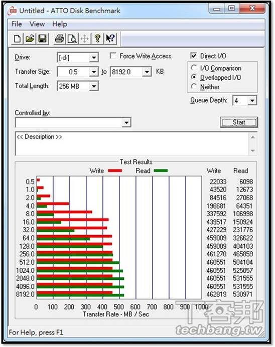Screen dimensions: 275x347
Task: Click inside the Description text box
Action: point(132,143)
